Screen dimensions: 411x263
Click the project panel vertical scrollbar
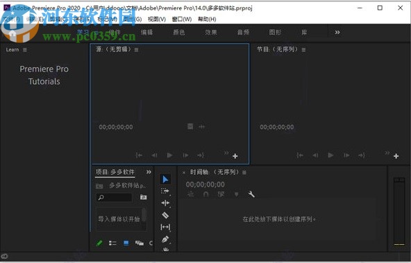point(144,215)
